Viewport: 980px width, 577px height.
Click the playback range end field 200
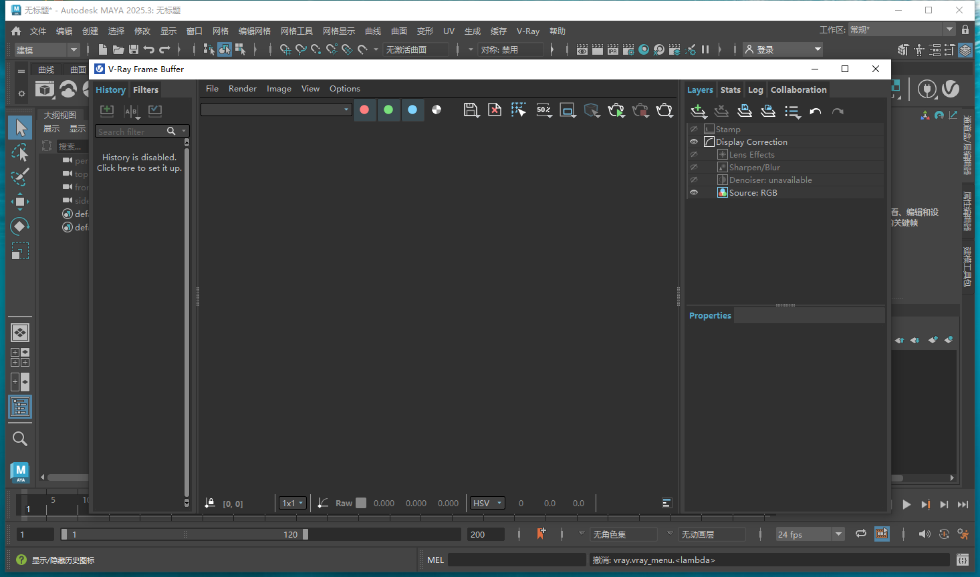pos(486,534)
